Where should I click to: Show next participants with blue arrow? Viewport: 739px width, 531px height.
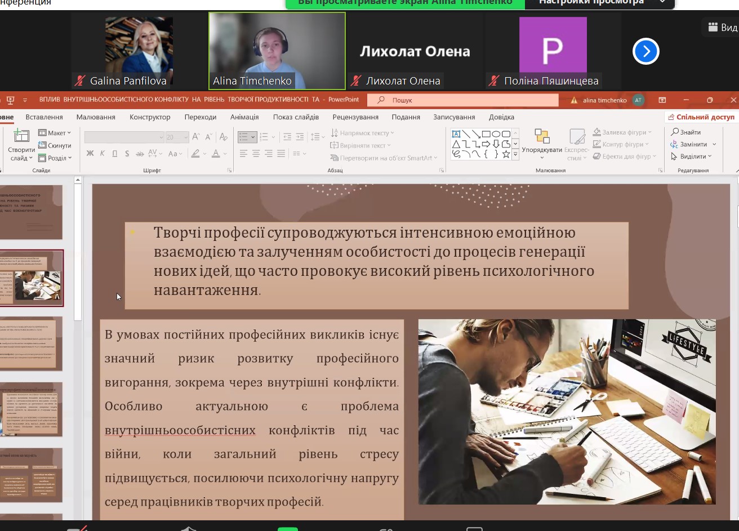click(645, 51)
